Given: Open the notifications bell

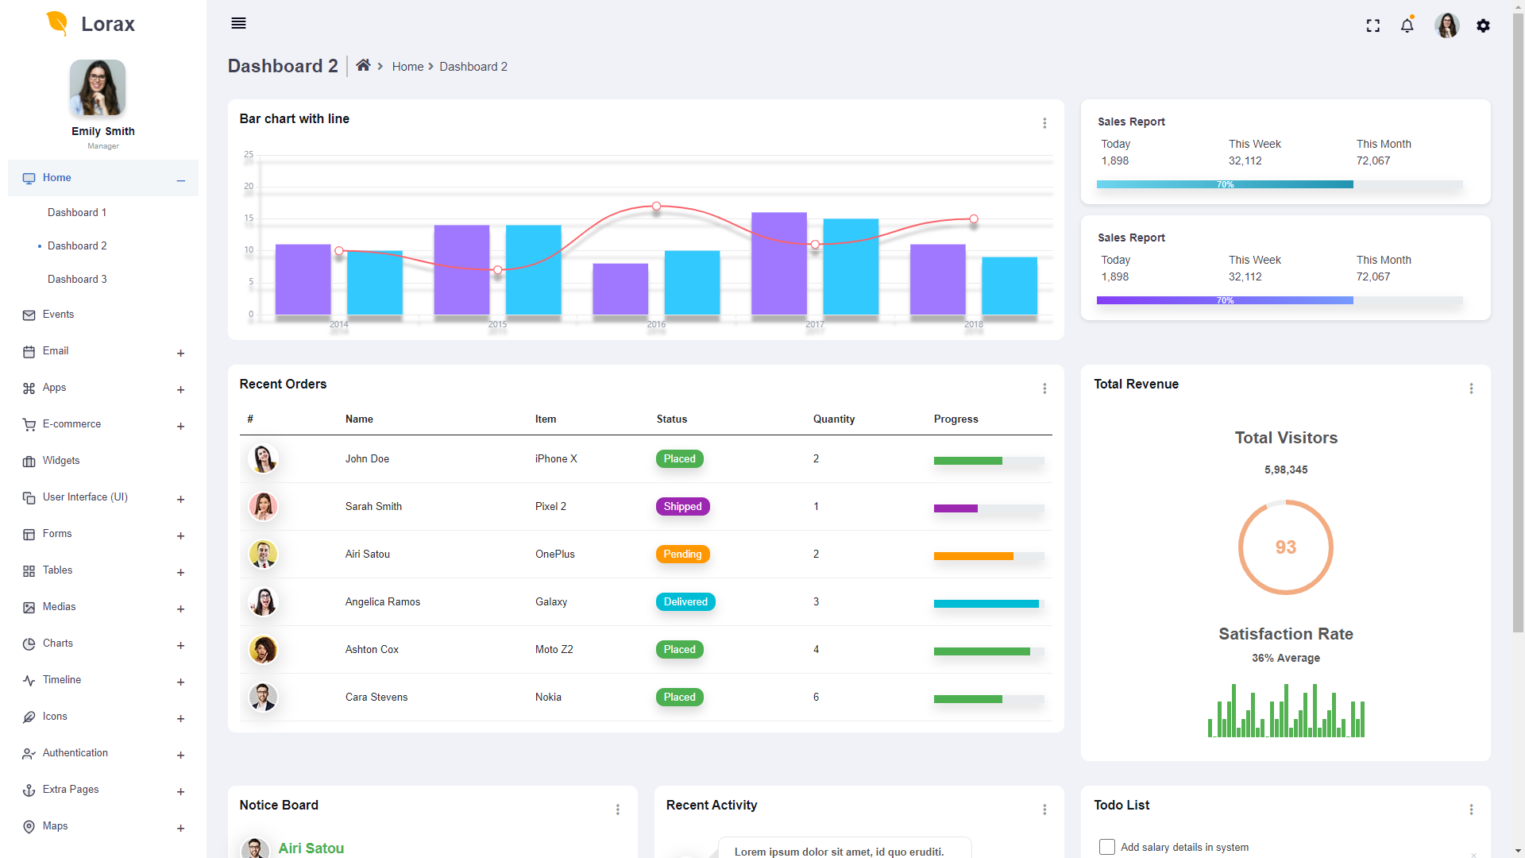Looking at the screenshot, I should [x=1407, y=25].
